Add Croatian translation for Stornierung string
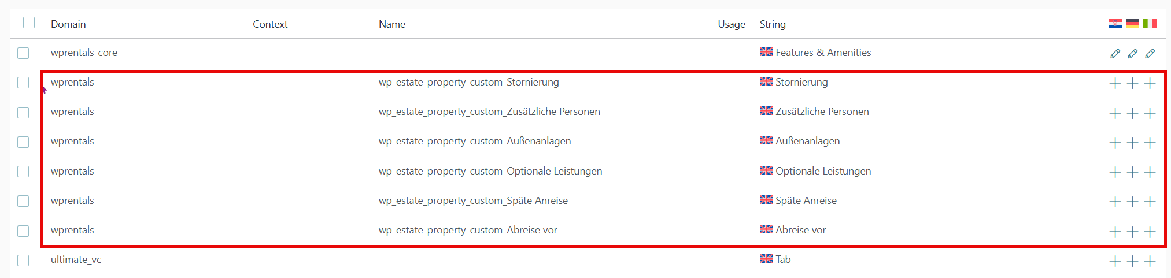The image size is (1171, 278). [1115, 83]
